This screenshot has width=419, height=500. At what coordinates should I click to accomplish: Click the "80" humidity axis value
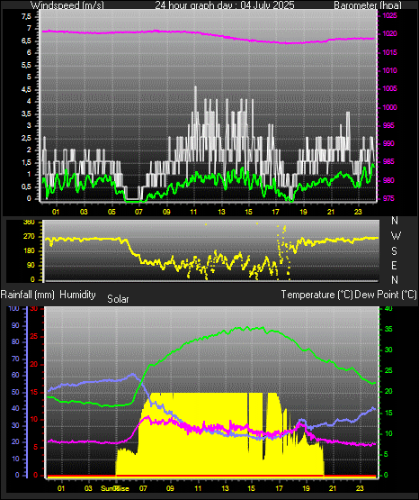(15, 341)
